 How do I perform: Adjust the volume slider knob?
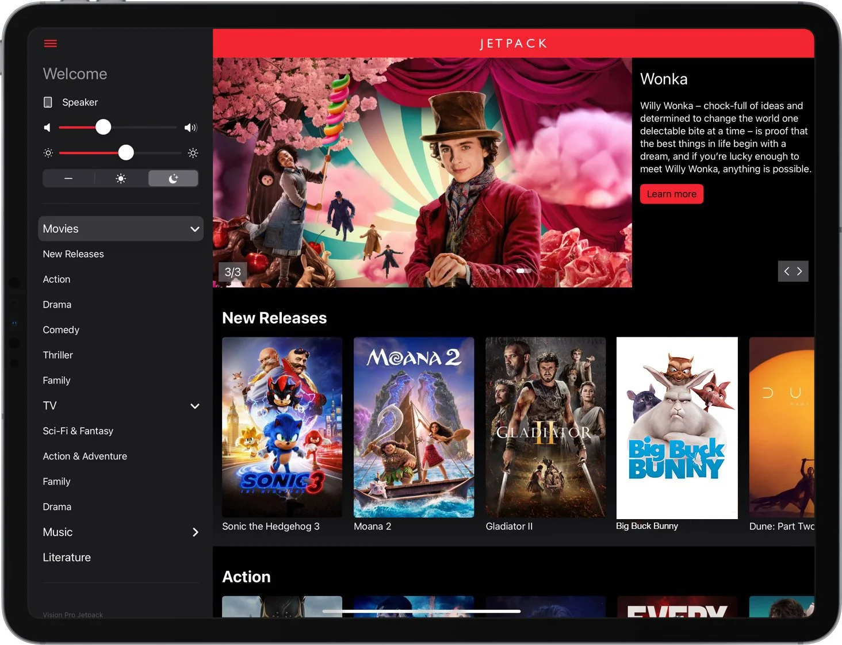(x=104, y=127)
